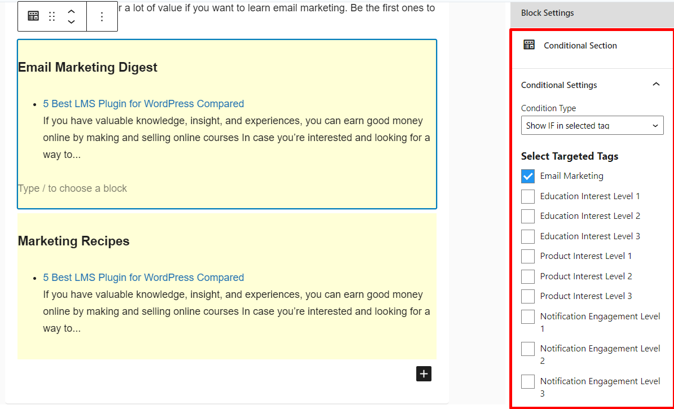Check Product Interest Level 2 tag
Viewport: 674px width, 409px height.
(528, 276)
